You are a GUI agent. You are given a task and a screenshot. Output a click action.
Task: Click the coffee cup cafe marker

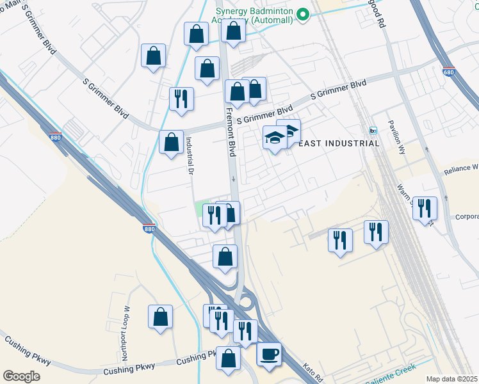[269, 353]
